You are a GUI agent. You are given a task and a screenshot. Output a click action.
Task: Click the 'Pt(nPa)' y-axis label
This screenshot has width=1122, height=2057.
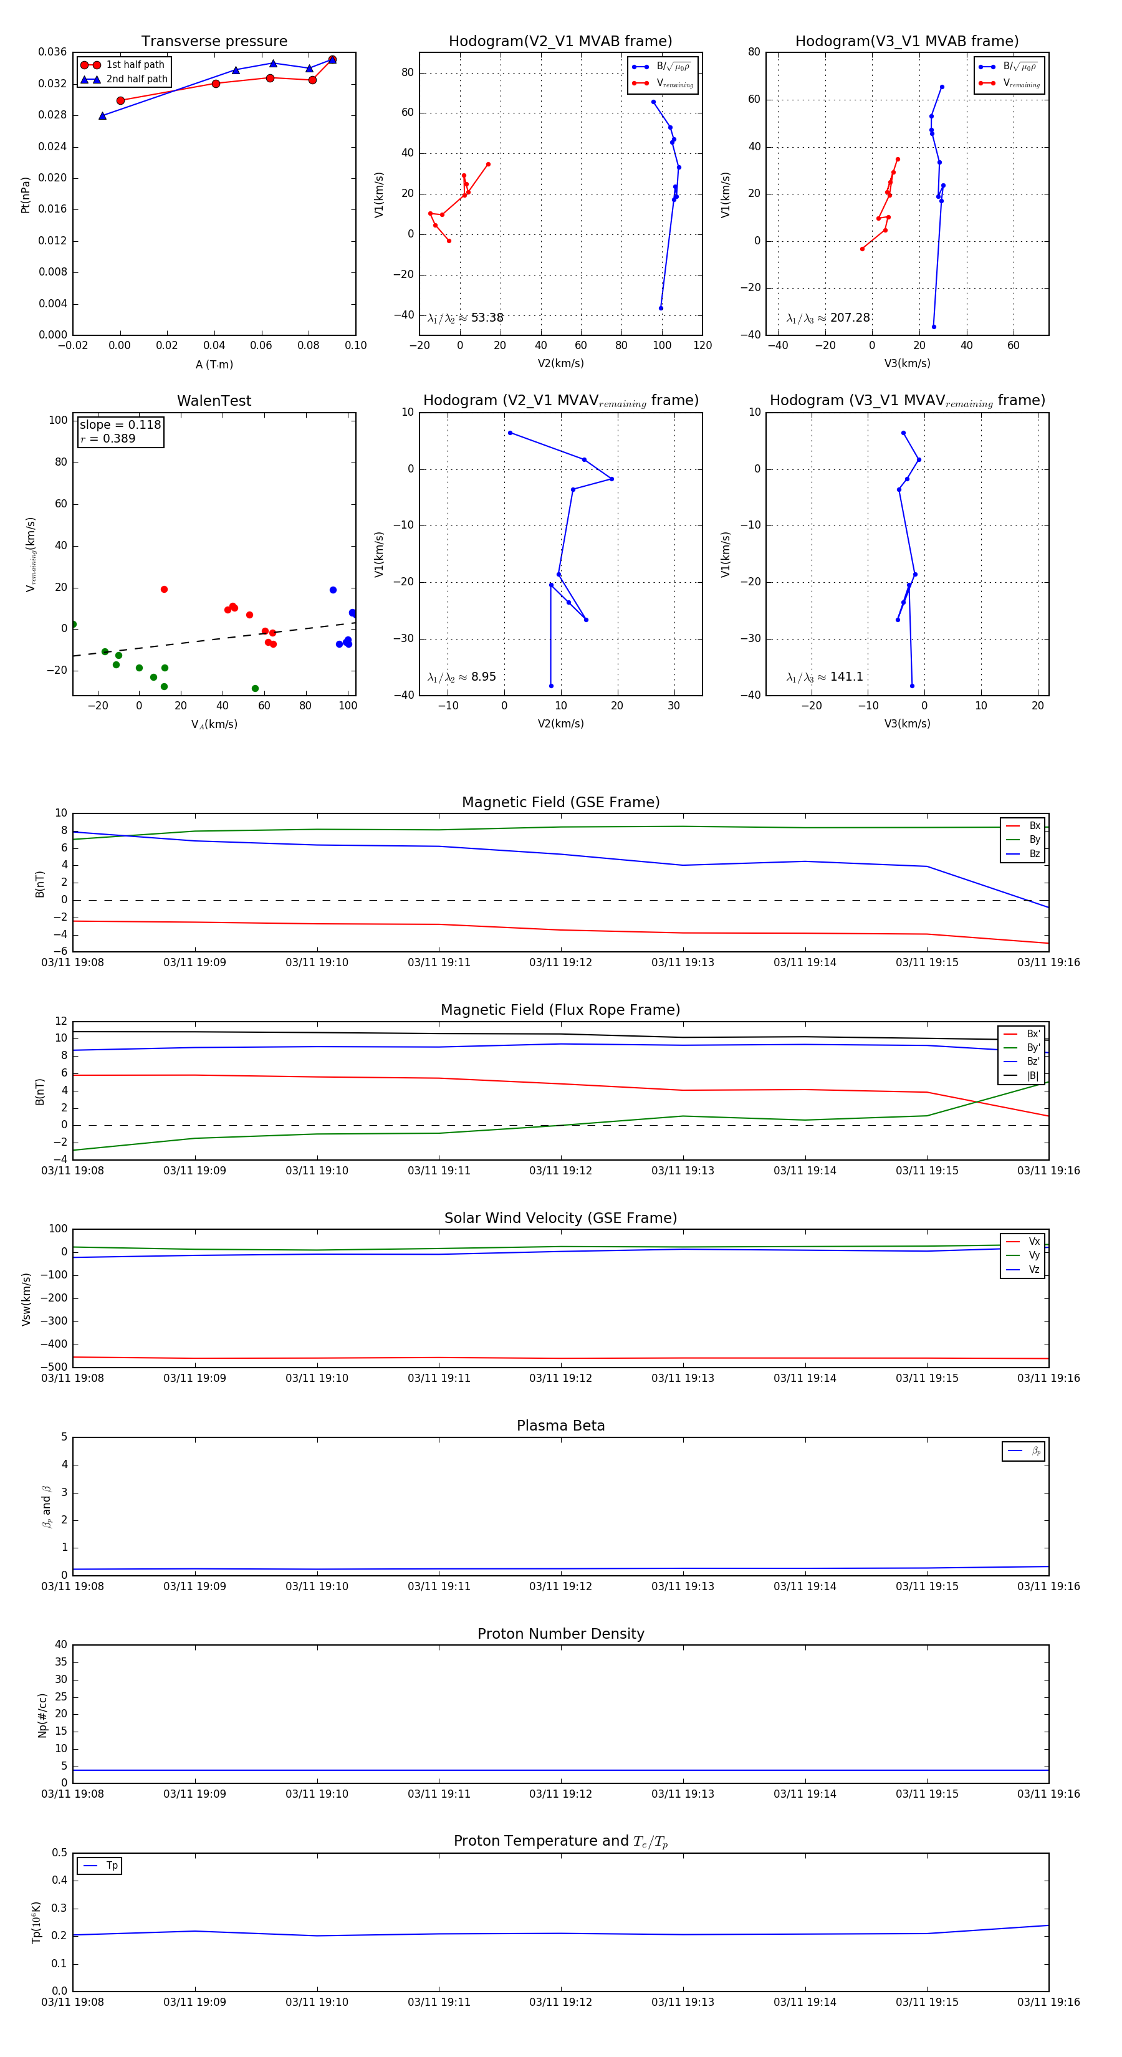(x=26, y=194)
